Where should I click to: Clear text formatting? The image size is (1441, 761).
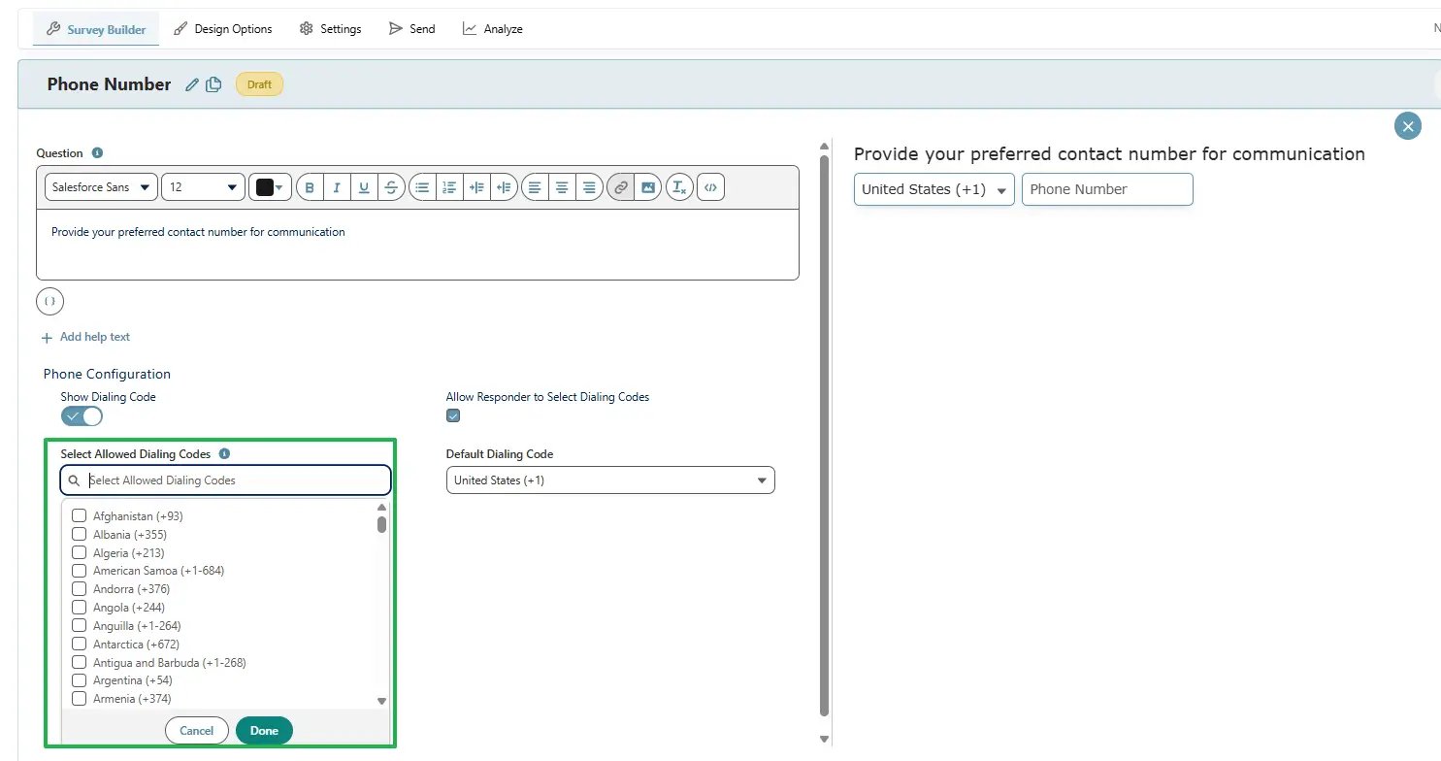[679, 187]
